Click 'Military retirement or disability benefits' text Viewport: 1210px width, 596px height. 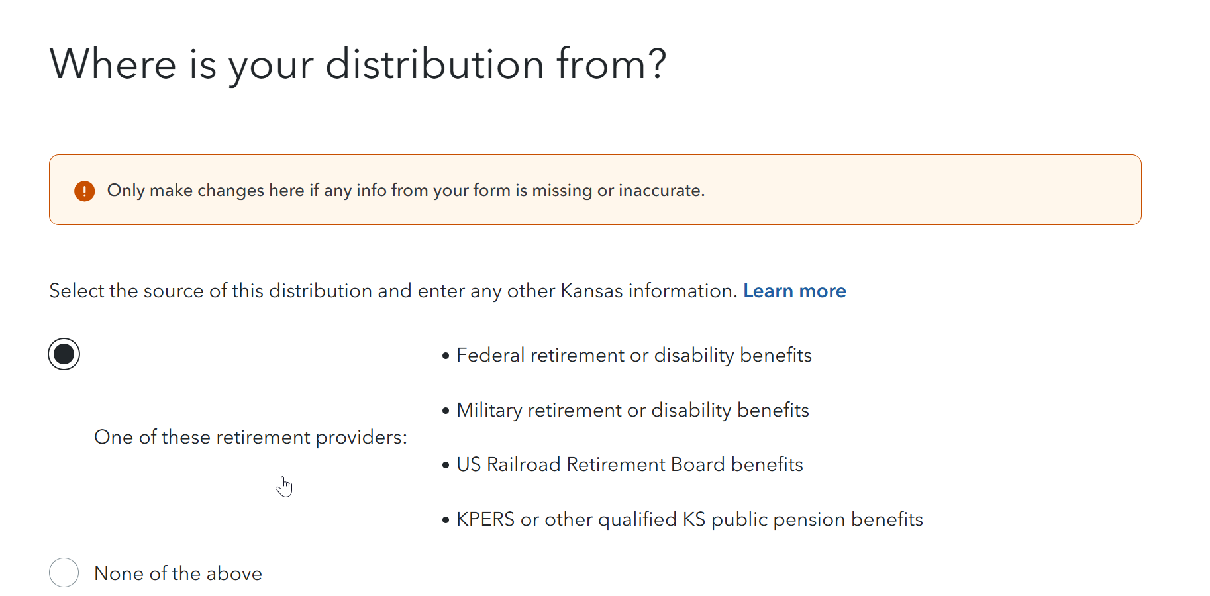(x=632, y=411)
